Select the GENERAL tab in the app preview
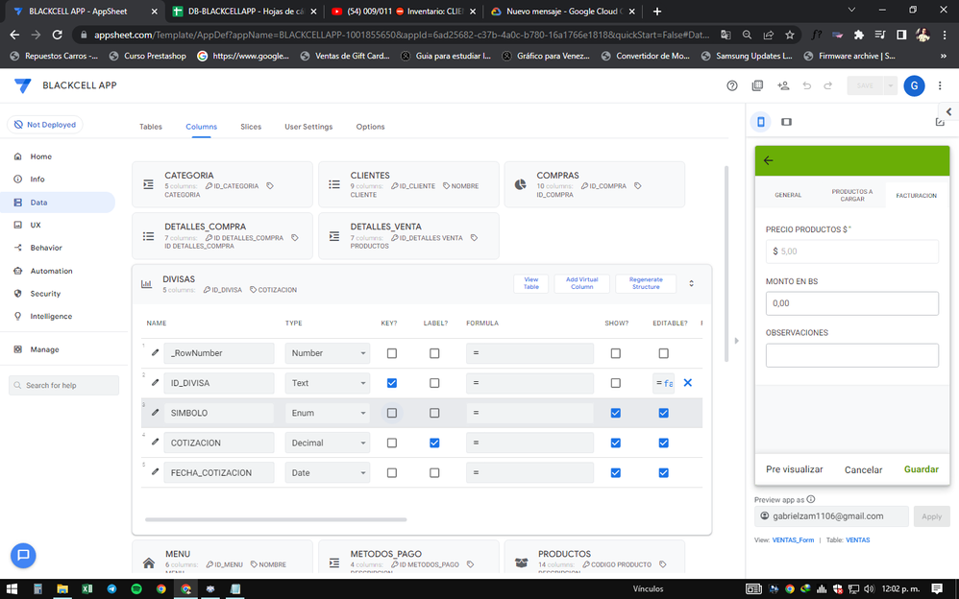The width and height of the screenshot is (959, 599). [x=788, y=195]
